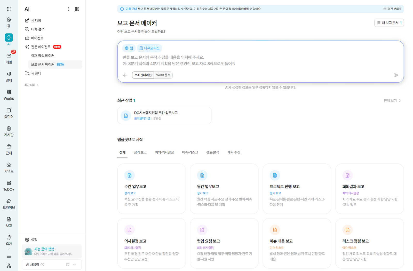Open the 드라이브 drive icon

[x=9, y=204]
